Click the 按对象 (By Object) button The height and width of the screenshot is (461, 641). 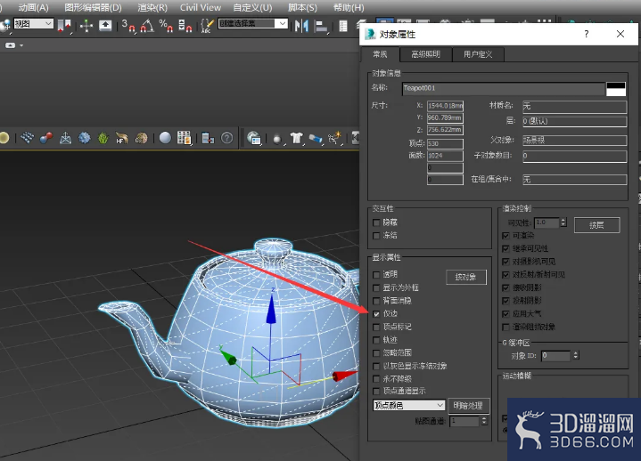[x=466, y=277]
